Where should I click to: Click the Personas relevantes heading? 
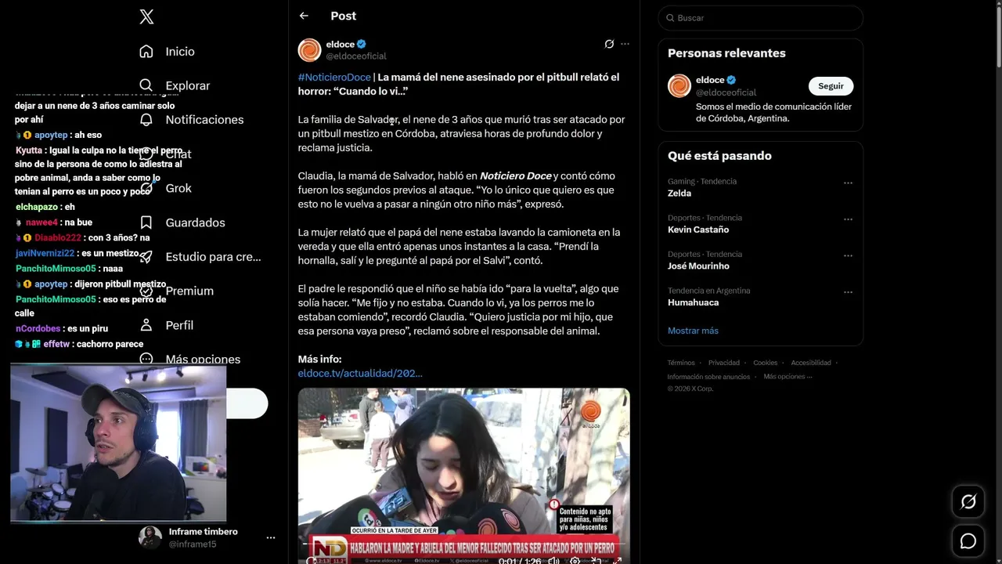point(726,53)
